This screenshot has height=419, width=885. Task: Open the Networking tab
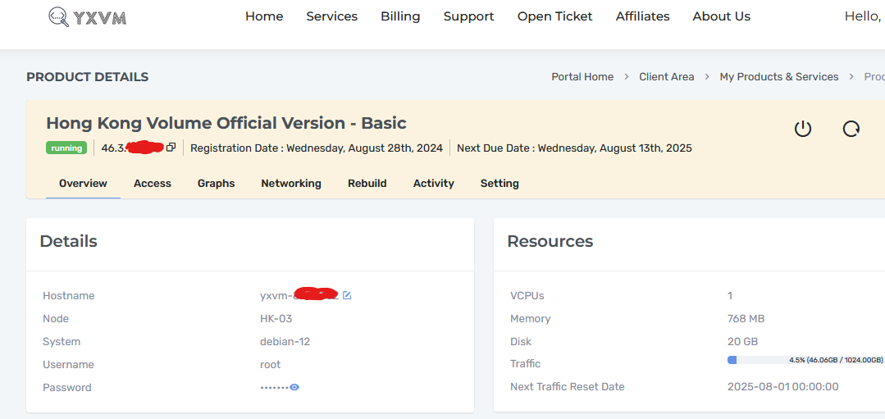(x=291, y=184)
